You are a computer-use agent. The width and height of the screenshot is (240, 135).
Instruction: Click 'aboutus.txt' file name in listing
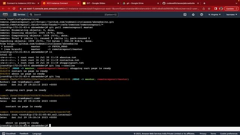pyautogui.click(x=68, y=57)
